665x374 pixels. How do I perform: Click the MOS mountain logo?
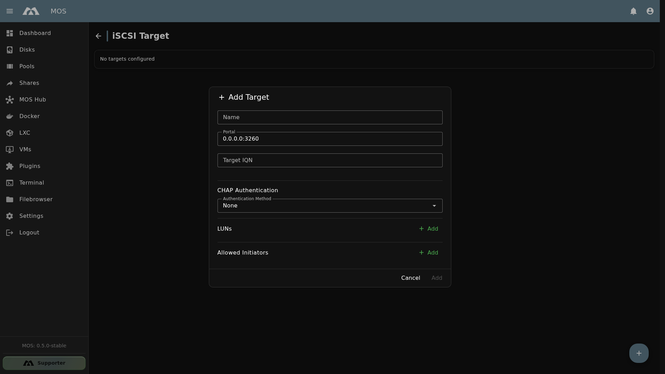pyautogui.click(x=31, y=11)
